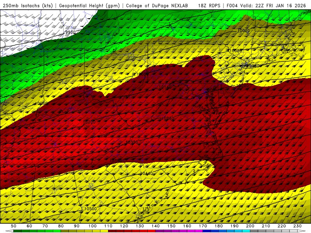Click the bright yellow swatch just before 110
The image size is (311, 233).
pos(104,231)
